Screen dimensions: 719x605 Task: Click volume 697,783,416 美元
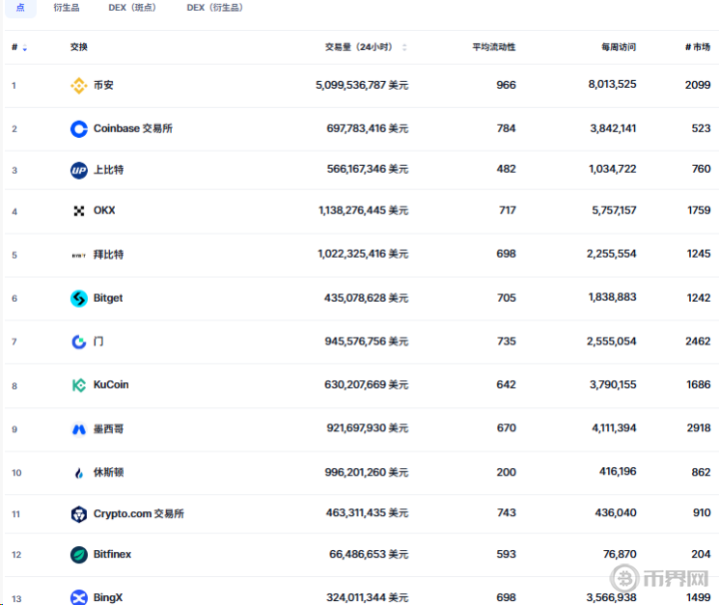[368, 128]
